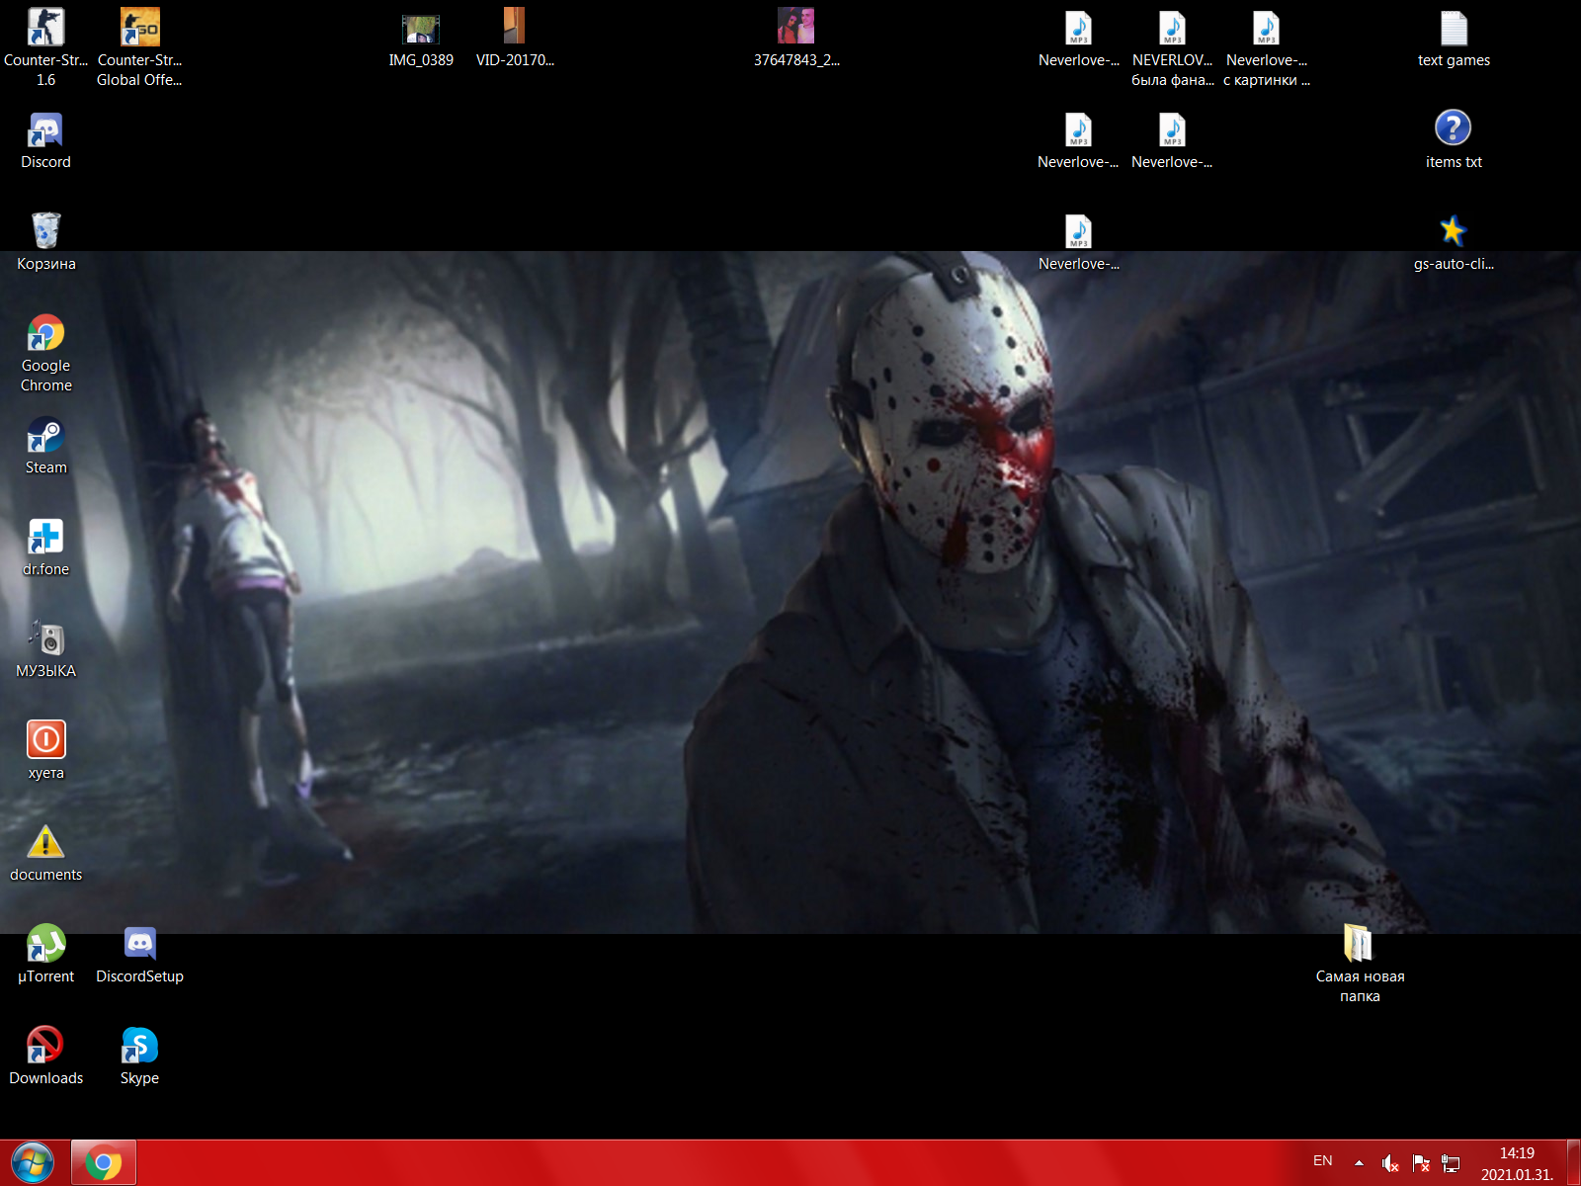Launch the Skype shortcut
This screenshot has height=1186, width=1581.
139,1057
